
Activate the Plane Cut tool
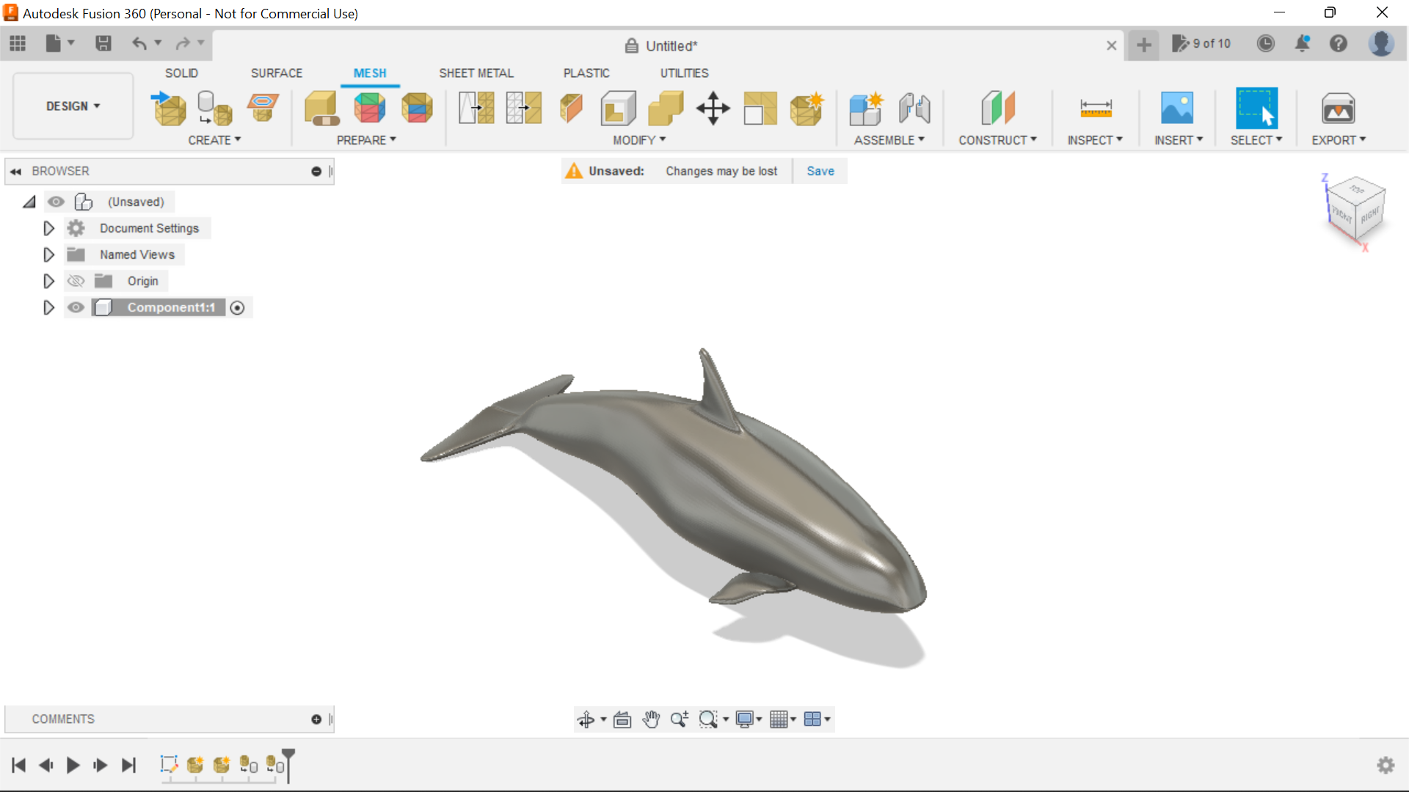click(x=571, y=108)
